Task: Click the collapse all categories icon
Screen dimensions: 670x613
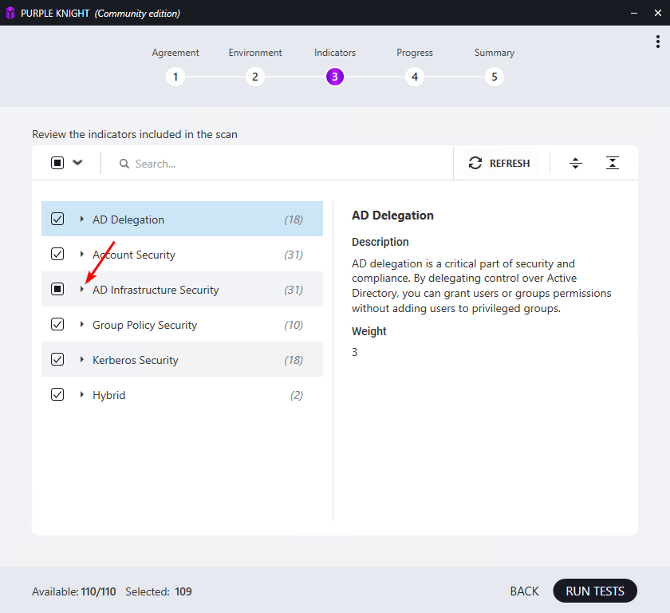Action: pyautogui.click(x=612, y=163)
